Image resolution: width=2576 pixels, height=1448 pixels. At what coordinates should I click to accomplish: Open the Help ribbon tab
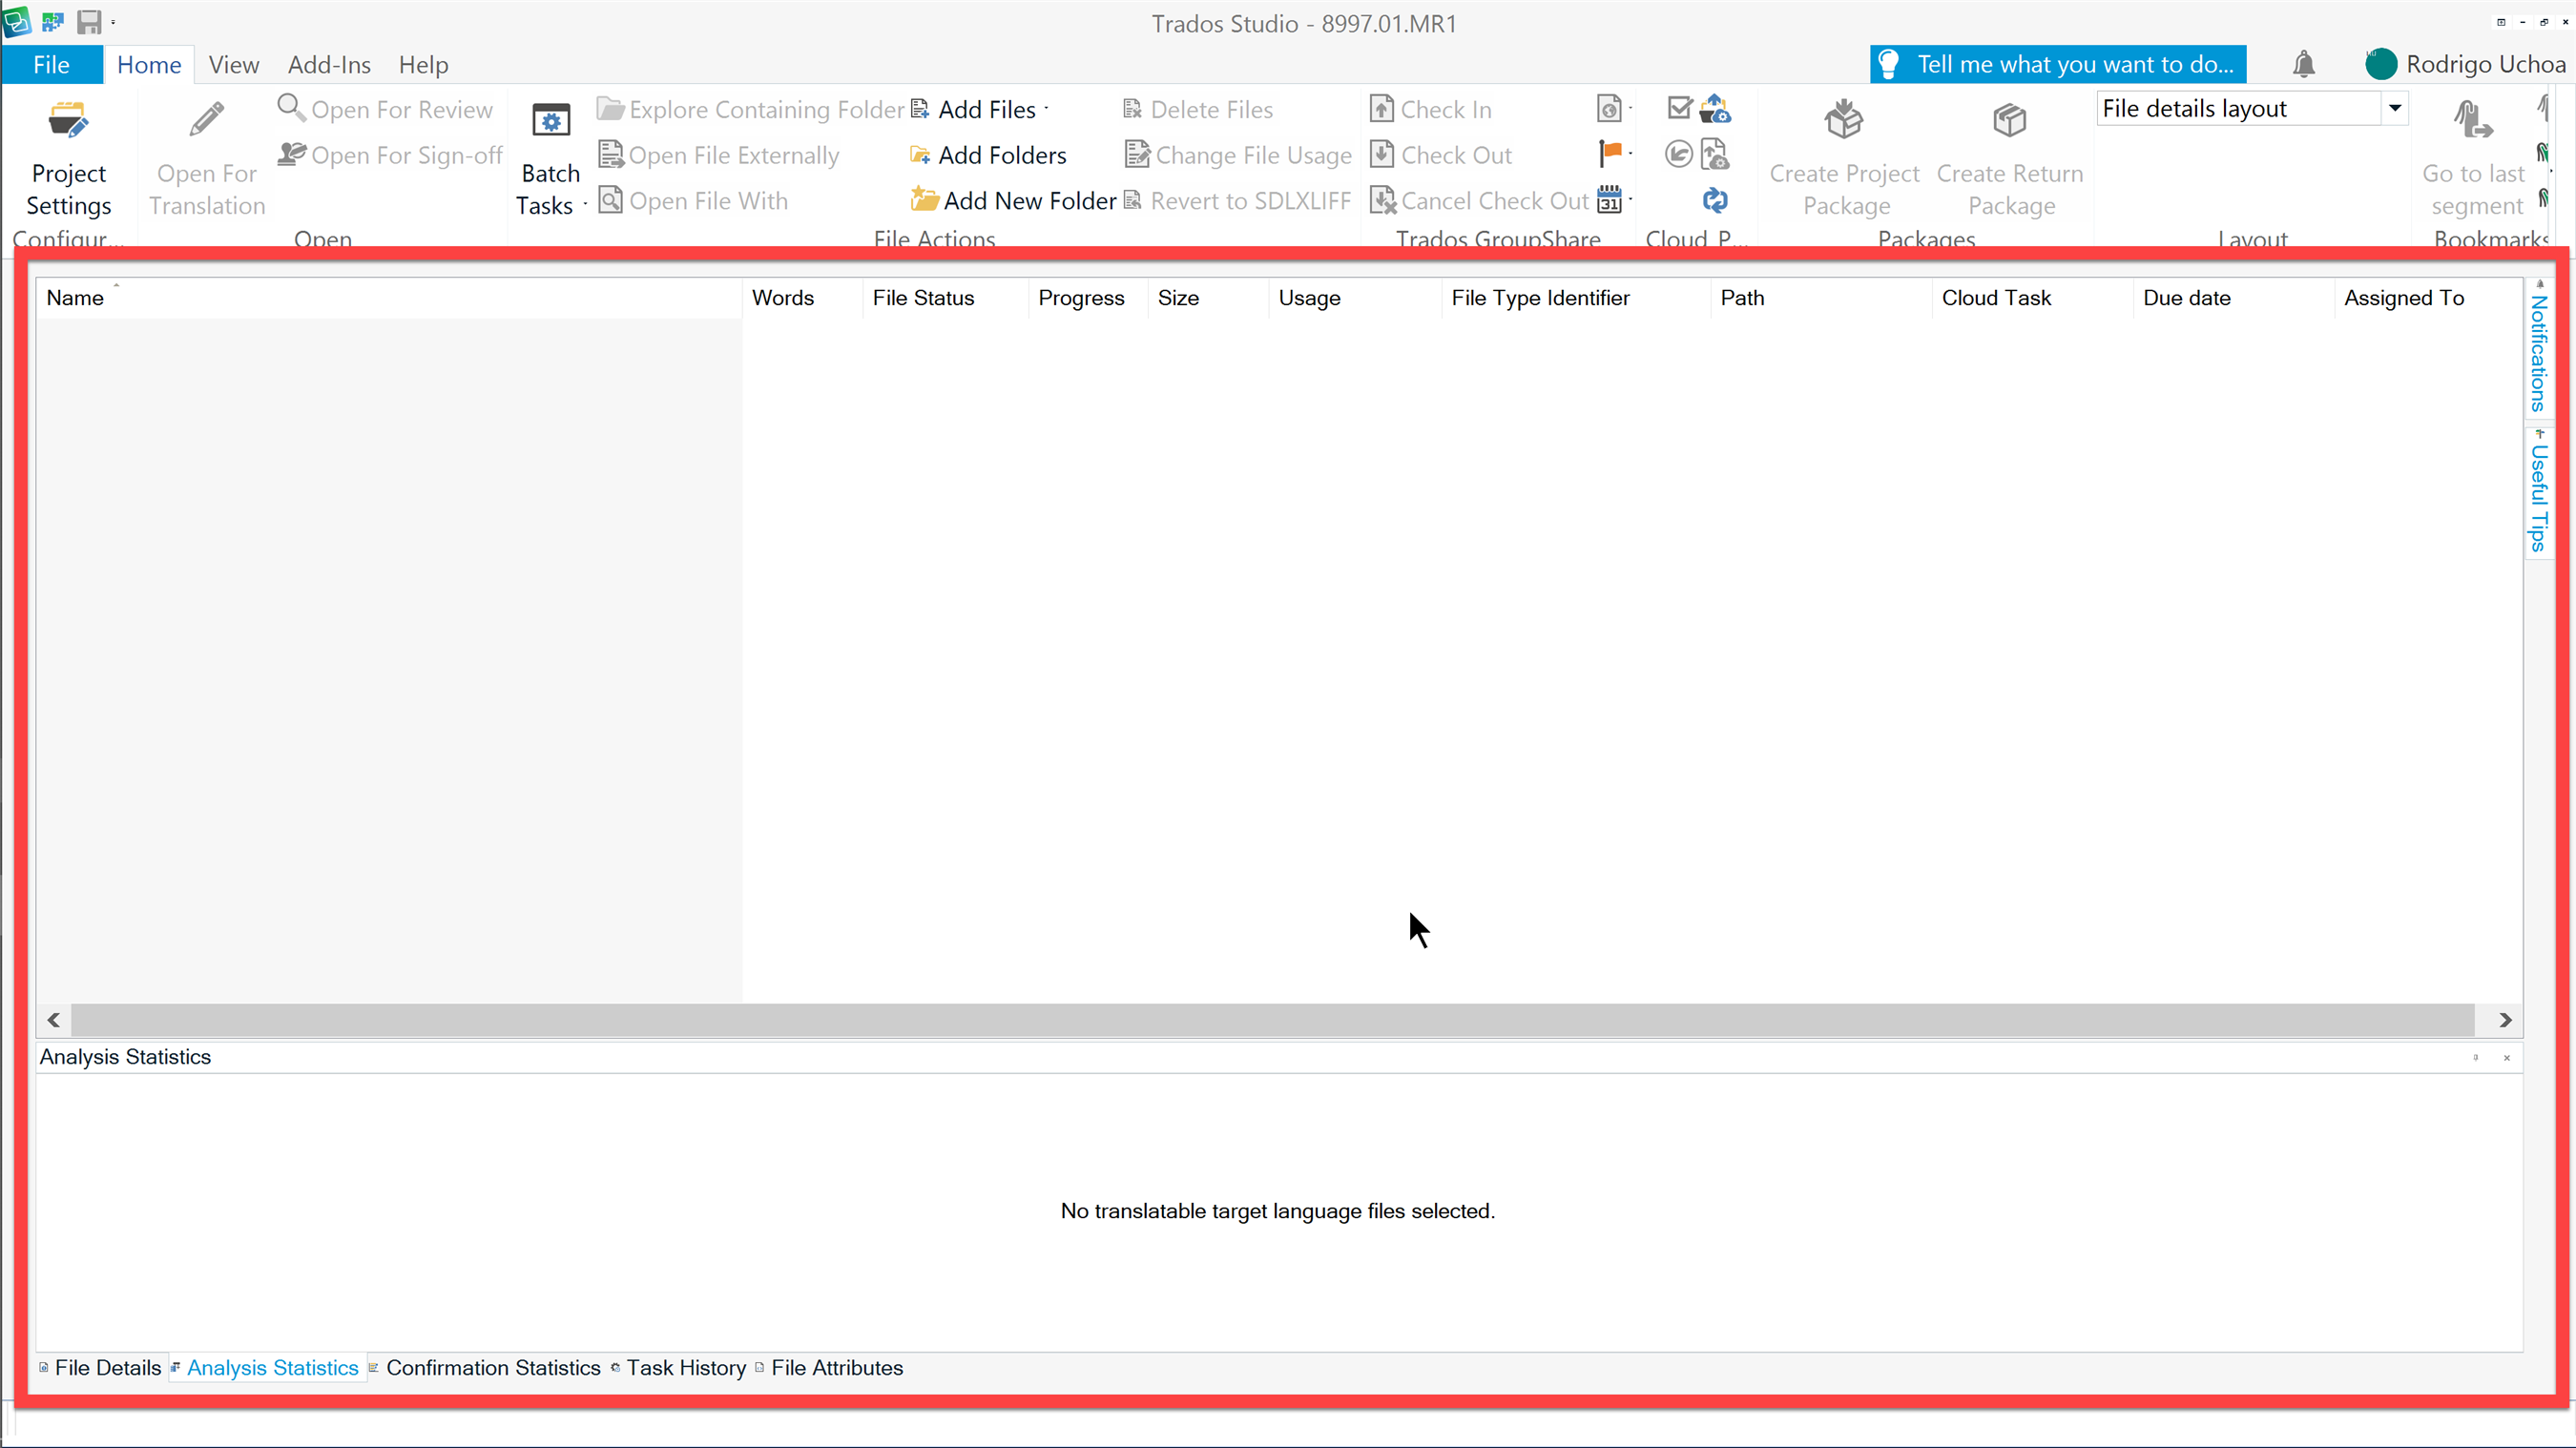pos(423,65)
